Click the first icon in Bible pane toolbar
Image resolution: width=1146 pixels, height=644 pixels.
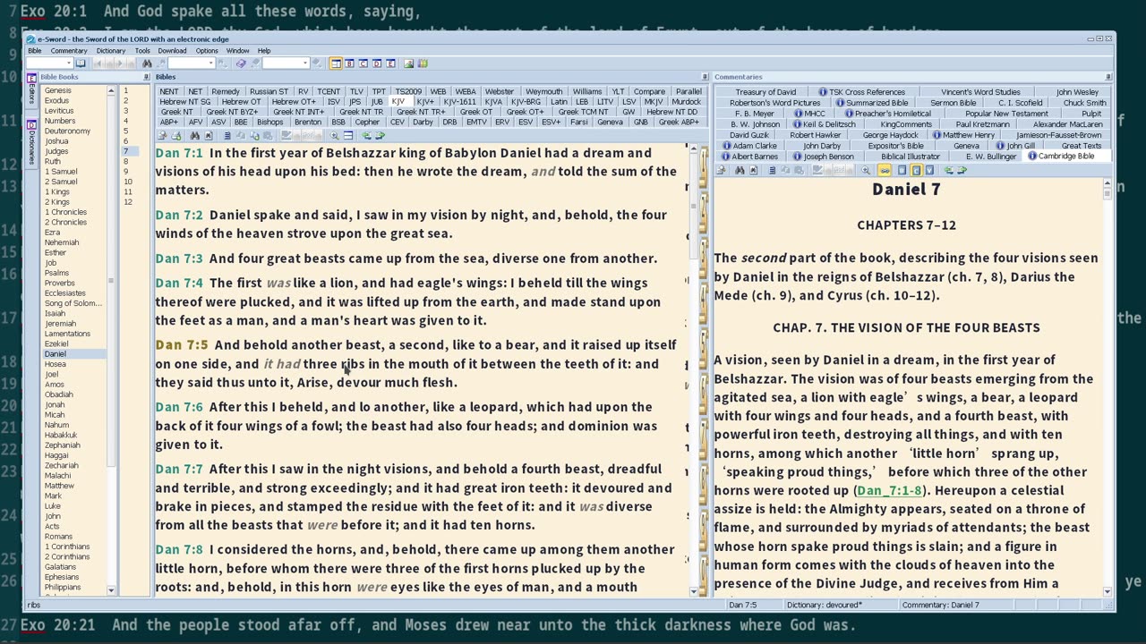click(x=162, y=135)
